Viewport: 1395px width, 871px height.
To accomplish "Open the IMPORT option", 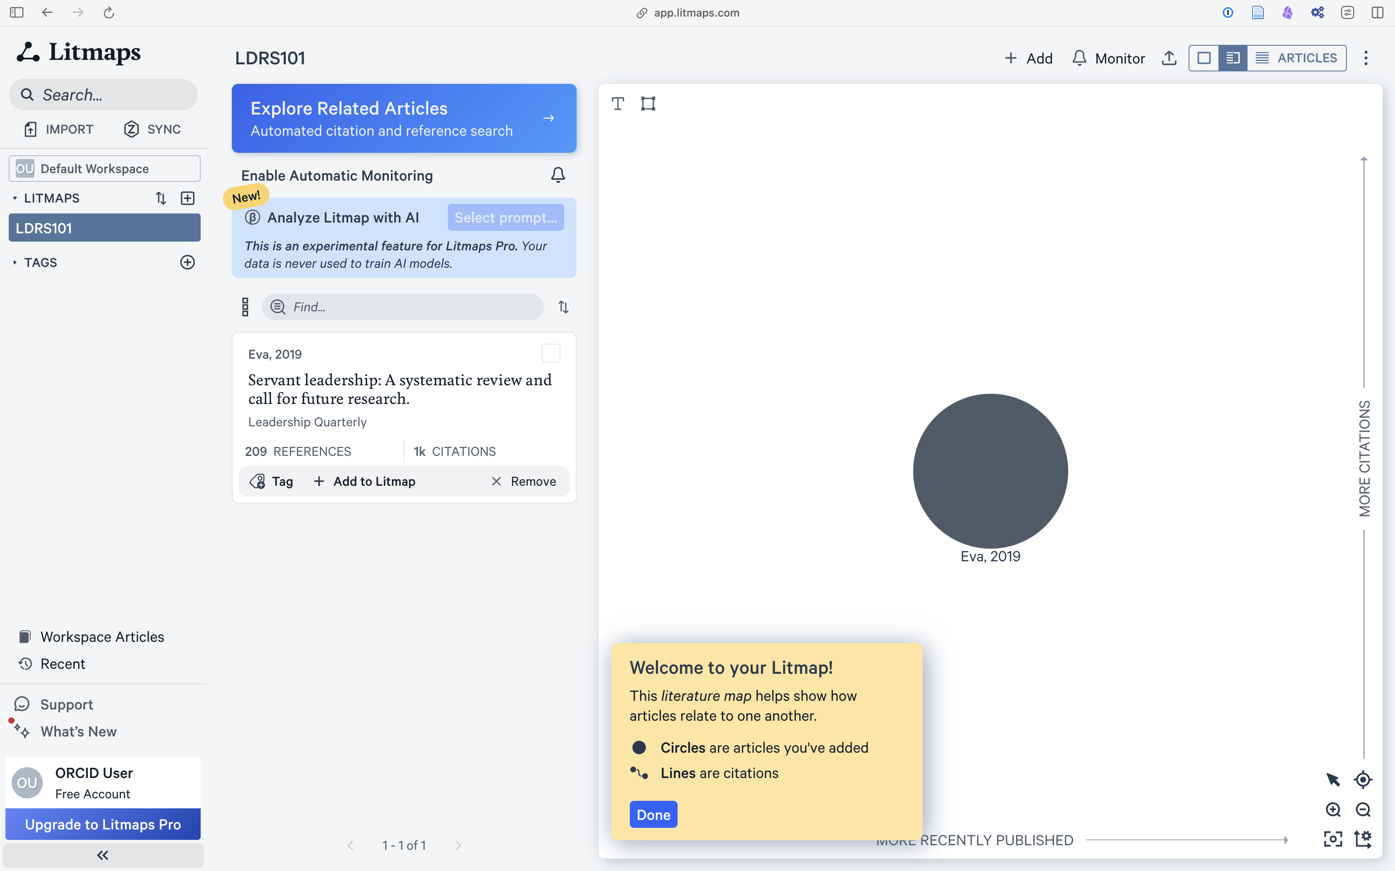I will click(59, 129).
